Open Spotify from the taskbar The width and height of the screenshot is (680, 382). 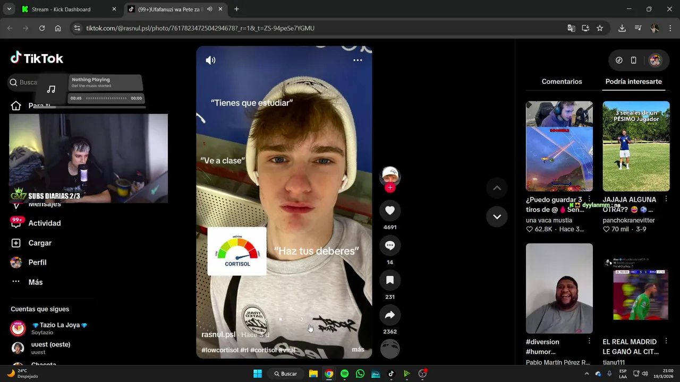point(344,374)
